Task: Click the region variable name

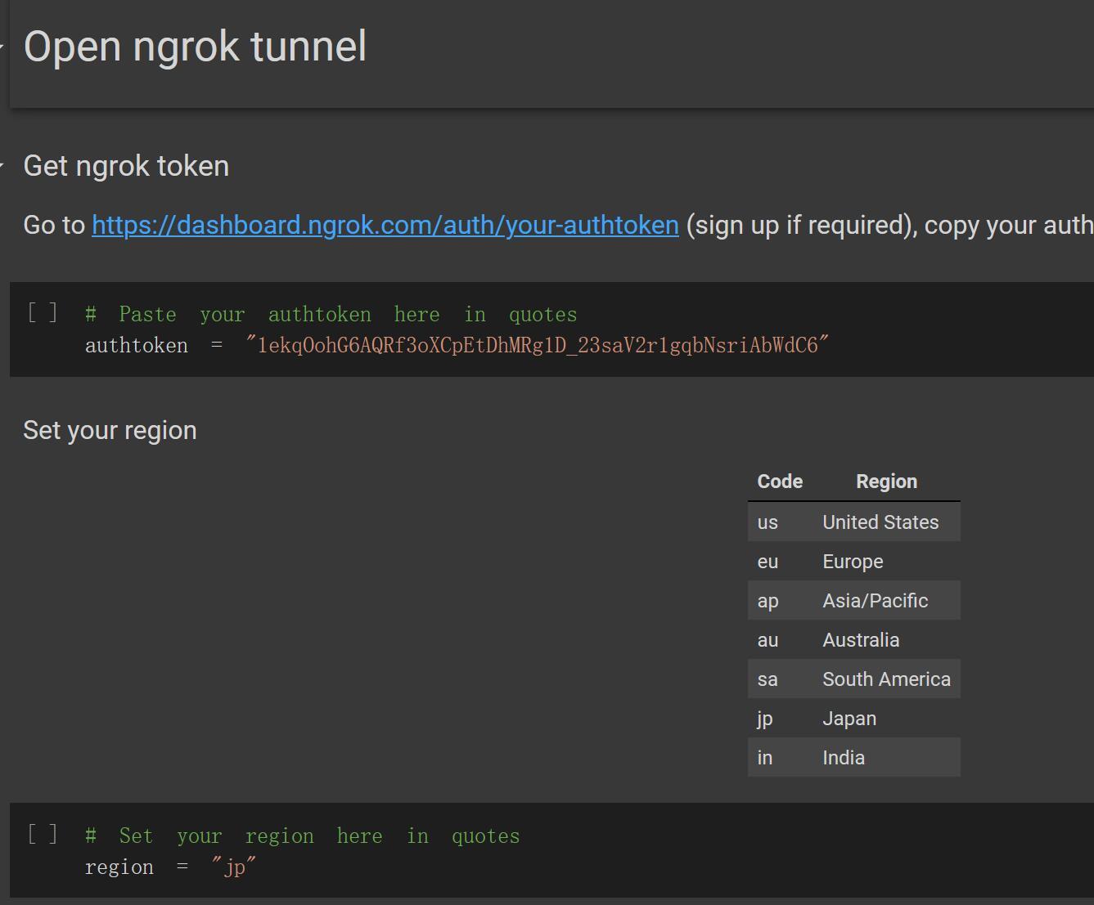Action: coord(119,867)
